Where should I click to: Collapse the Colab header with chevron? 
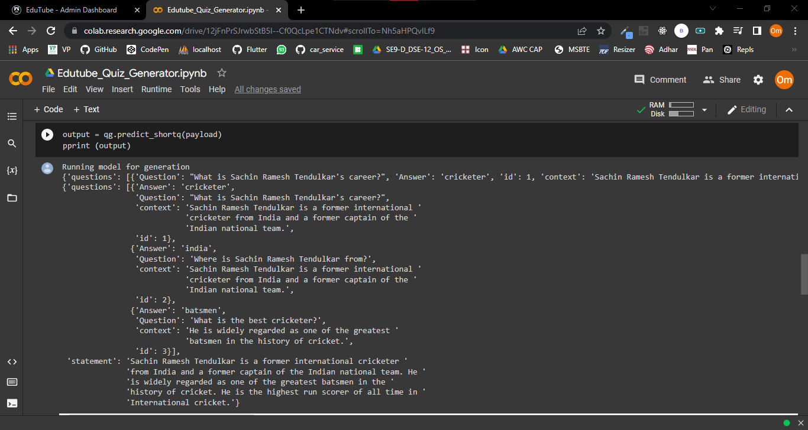click(789, 109)
